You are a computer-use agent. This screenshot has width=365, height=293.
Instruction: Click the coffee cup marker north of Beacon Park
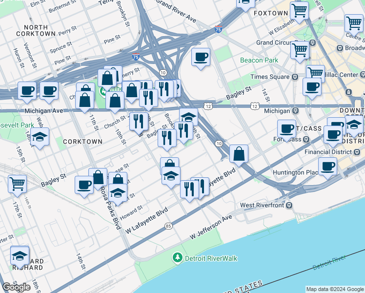click(201, 57)
